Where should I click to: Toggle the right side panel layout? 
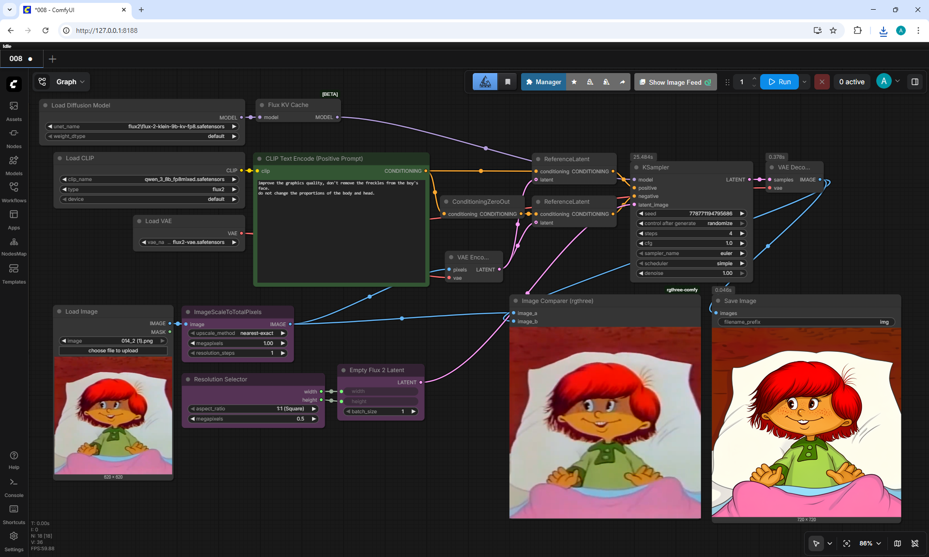click(x=915, y=82)
